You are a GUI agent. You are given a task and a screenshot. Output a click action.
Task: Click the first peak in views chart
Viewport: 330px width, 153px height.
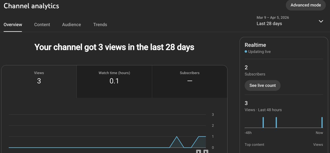coord(177,137)
